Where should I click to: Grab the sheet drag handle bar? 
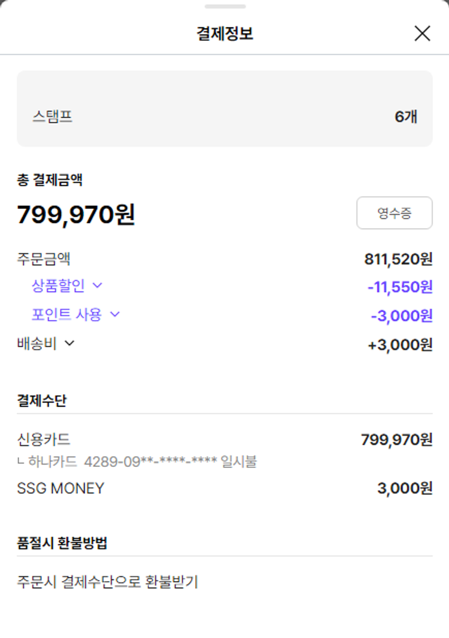pyautogui.click(x=224, y=7)
